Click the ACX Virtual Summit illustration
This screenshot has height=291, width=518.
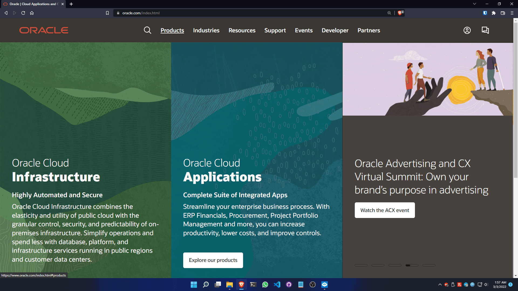(x=428, y=79)
